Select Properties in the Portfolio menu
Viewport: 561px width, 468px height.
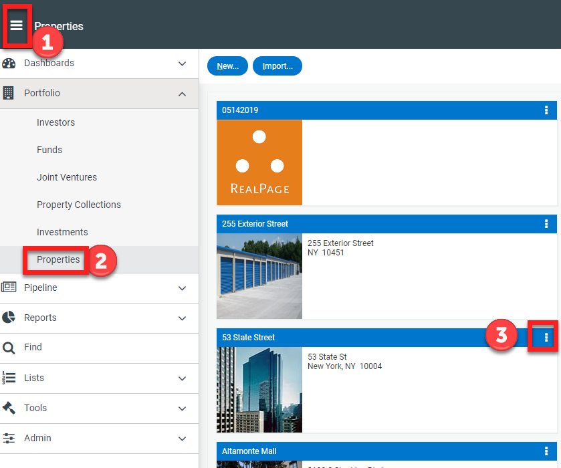click(58, 259)
